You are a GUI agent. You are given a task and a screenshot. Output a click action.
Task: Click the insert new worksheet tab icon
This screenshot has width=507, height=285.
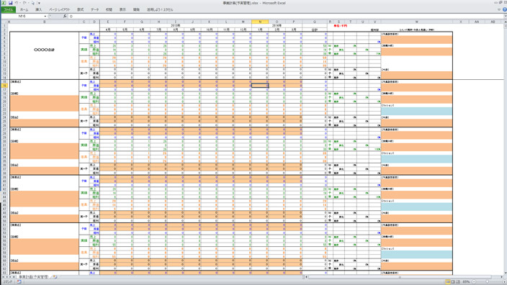(55, 277)
